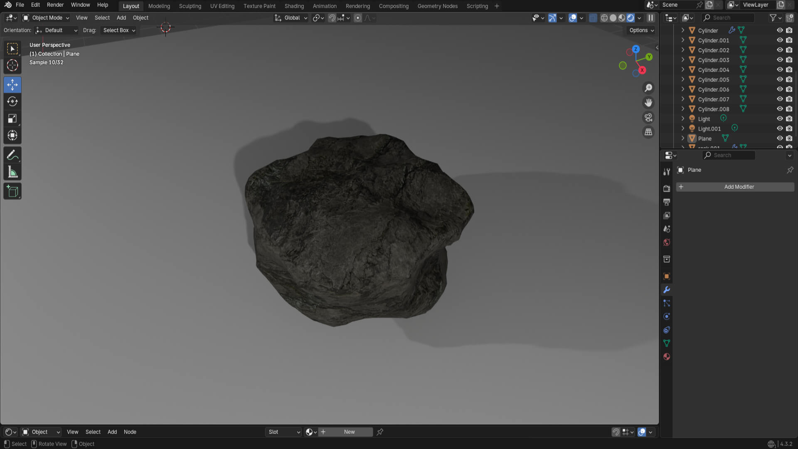
Task: Click the 3D Cursor tool
Action: (12, 65)
